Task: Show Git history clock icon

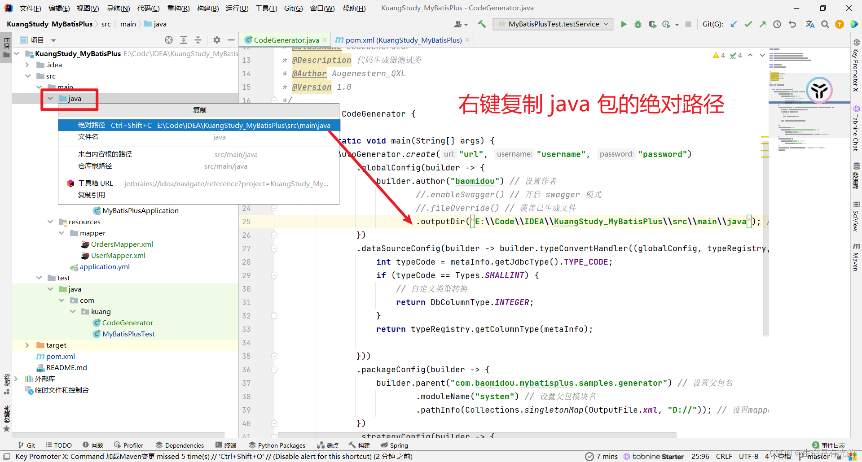Action: pyautogui.click(x=777, y=24)
